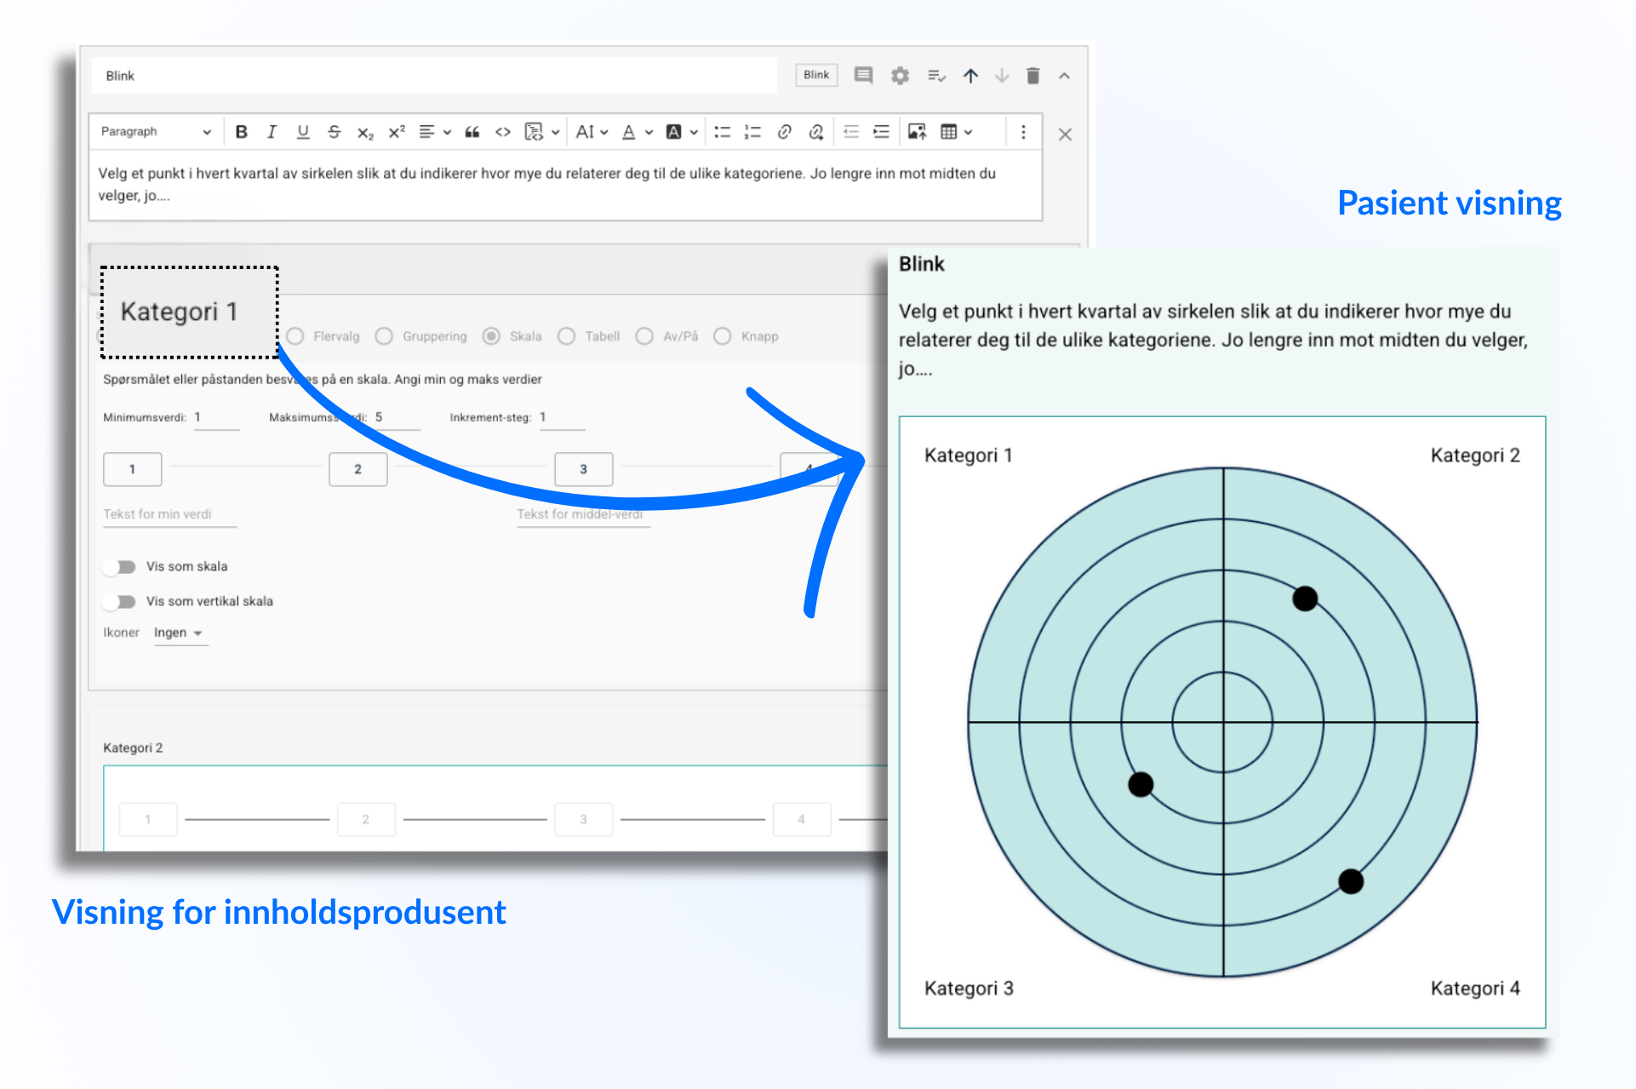Viewport: 1636px width, 1089px height.
Task: Apply strikethrough formatting
Action: point(334,132)
